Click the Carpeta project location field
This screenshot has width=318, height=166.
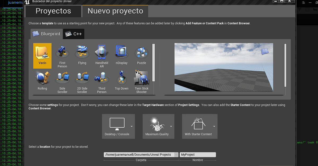click(139, 155)
